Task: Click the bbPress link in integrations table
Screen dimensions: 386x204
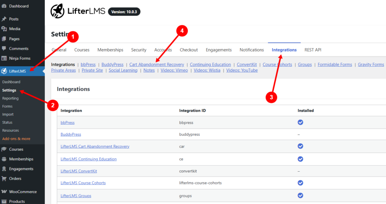Action: point(67,122)
